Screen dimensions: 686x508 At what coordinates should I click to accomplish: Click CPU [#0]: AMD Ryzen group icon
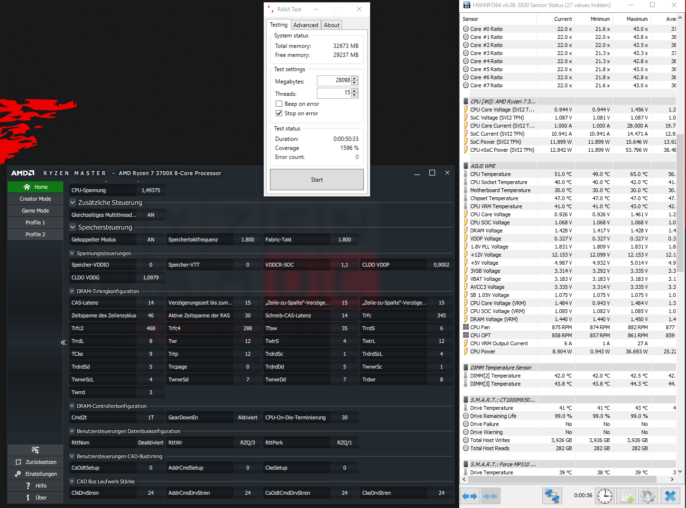tap(466, 102)
